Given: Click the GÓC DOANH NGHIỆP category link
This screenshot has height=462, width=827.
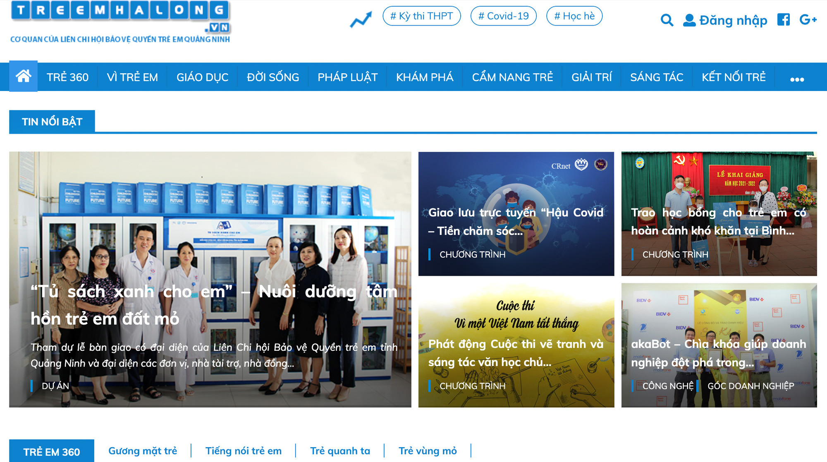Looking at the screenshot, I should (751, 386).
